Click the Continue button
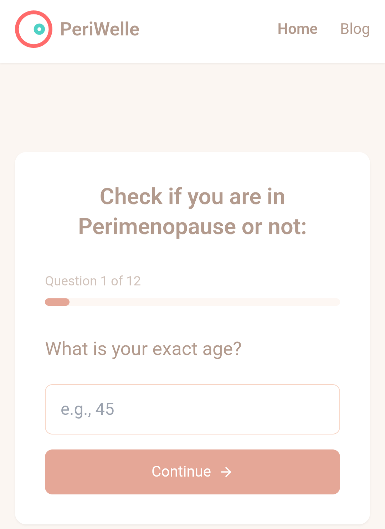The image size is (385, 529). (x=192, y=472)
